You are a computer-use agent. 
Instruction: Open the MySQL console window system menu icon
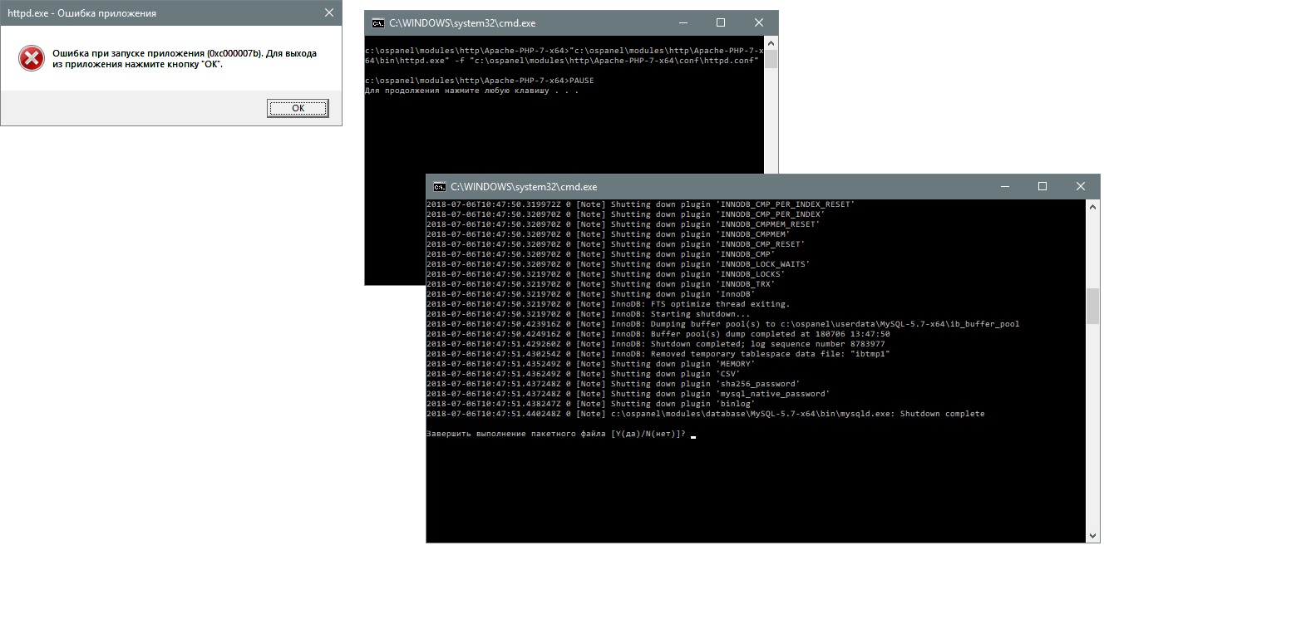click(x=439, y=187)
